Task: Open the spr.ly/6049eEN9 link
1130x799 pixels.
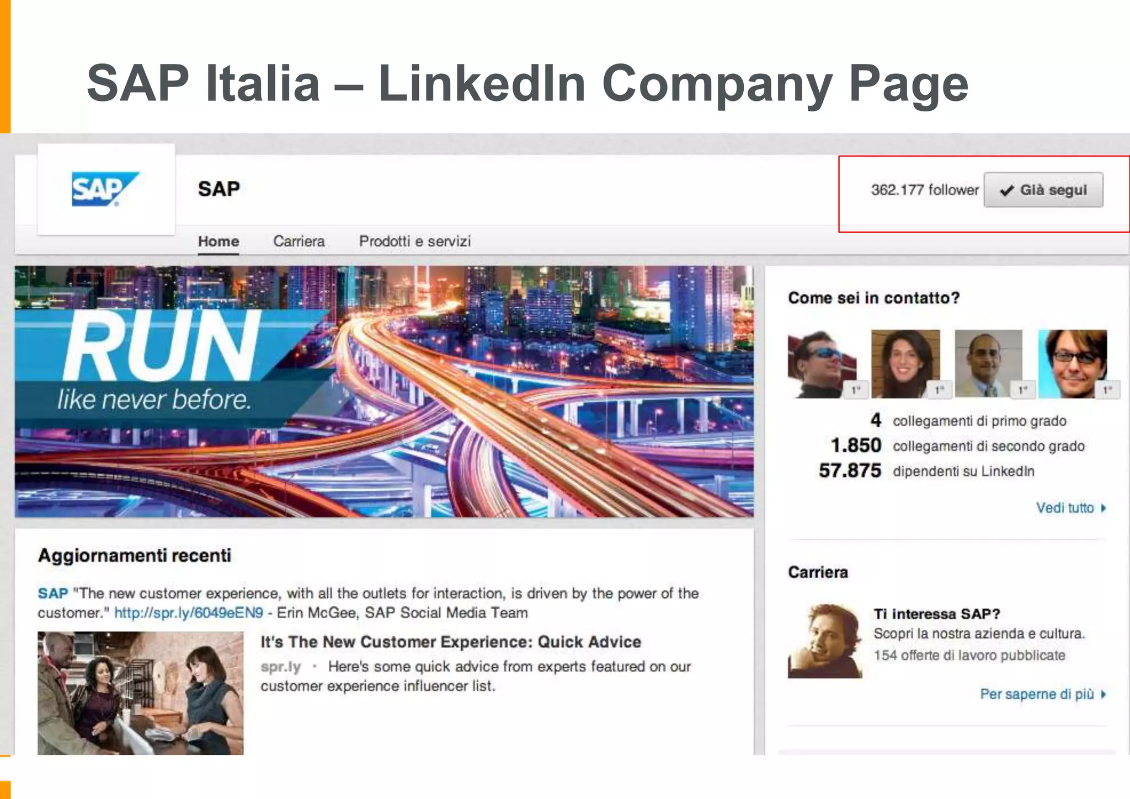Action: click(189, 613)
